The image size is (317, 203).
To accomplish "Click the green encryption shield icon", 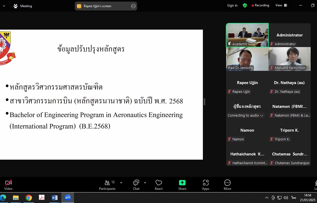I will tap(245, 6).
